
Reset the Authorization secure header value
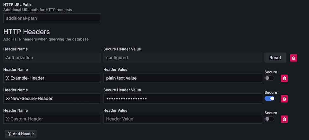click(275, 58)
